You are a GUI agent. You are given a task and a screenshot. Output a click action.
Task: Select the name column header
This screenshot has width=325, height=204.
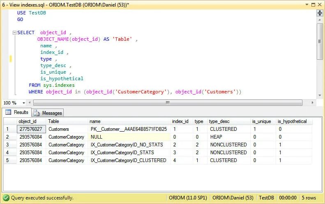129,121
